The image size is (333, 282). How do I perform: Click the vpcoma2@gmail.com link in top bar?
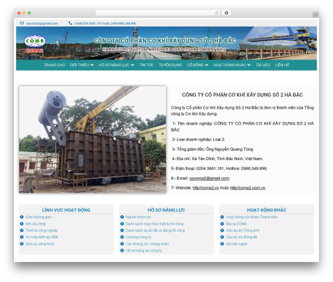42,23
